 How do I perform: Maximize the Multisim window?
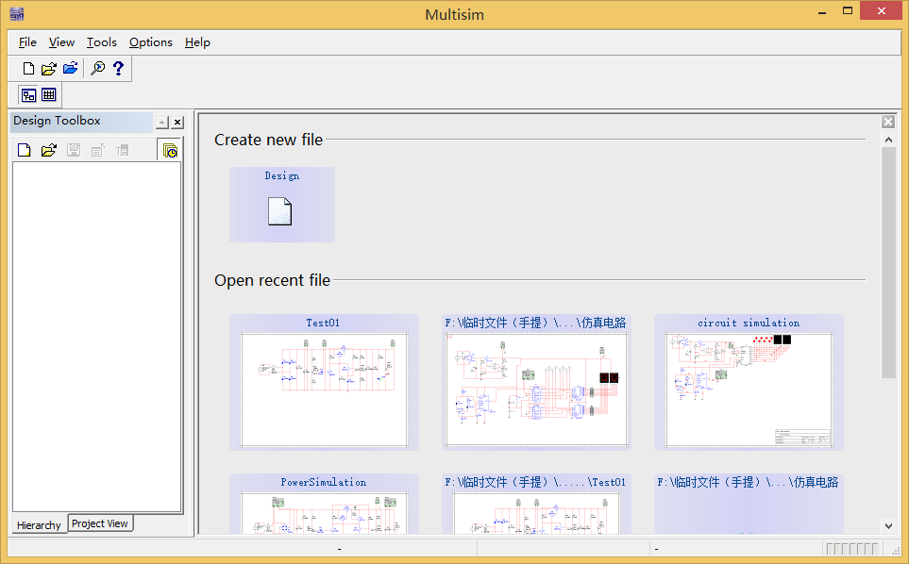click(848, 11)
